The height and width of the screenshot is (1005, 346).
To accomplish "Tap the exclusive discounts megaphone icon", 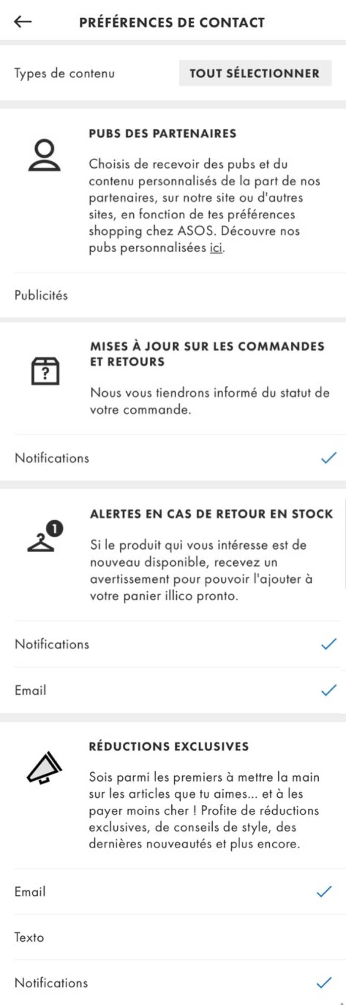I will [x=44, y=768].
